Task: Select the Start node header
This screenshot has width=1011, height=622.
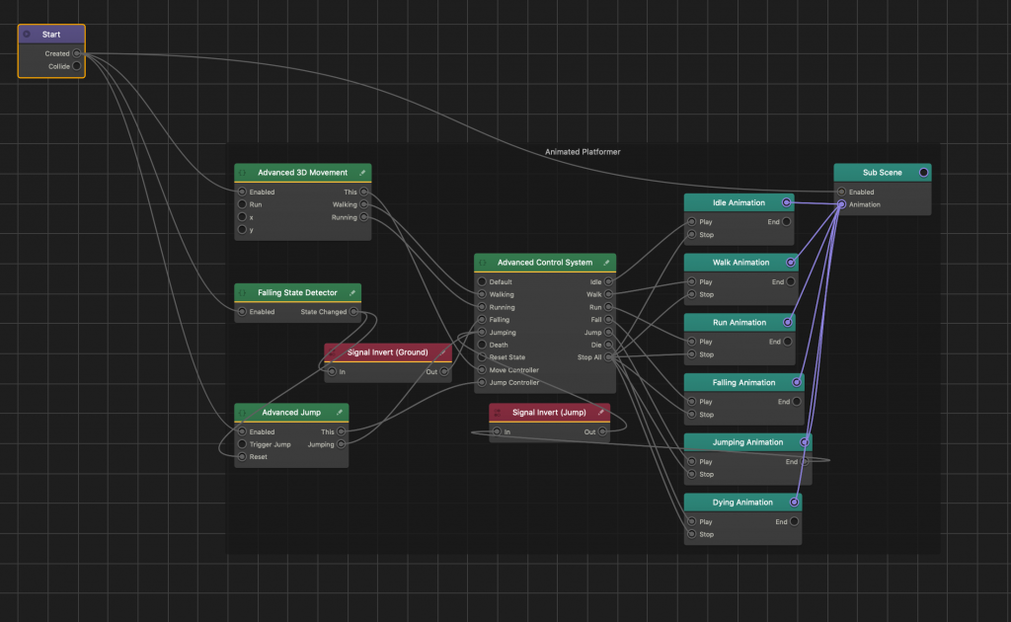Action: [50, 34]
